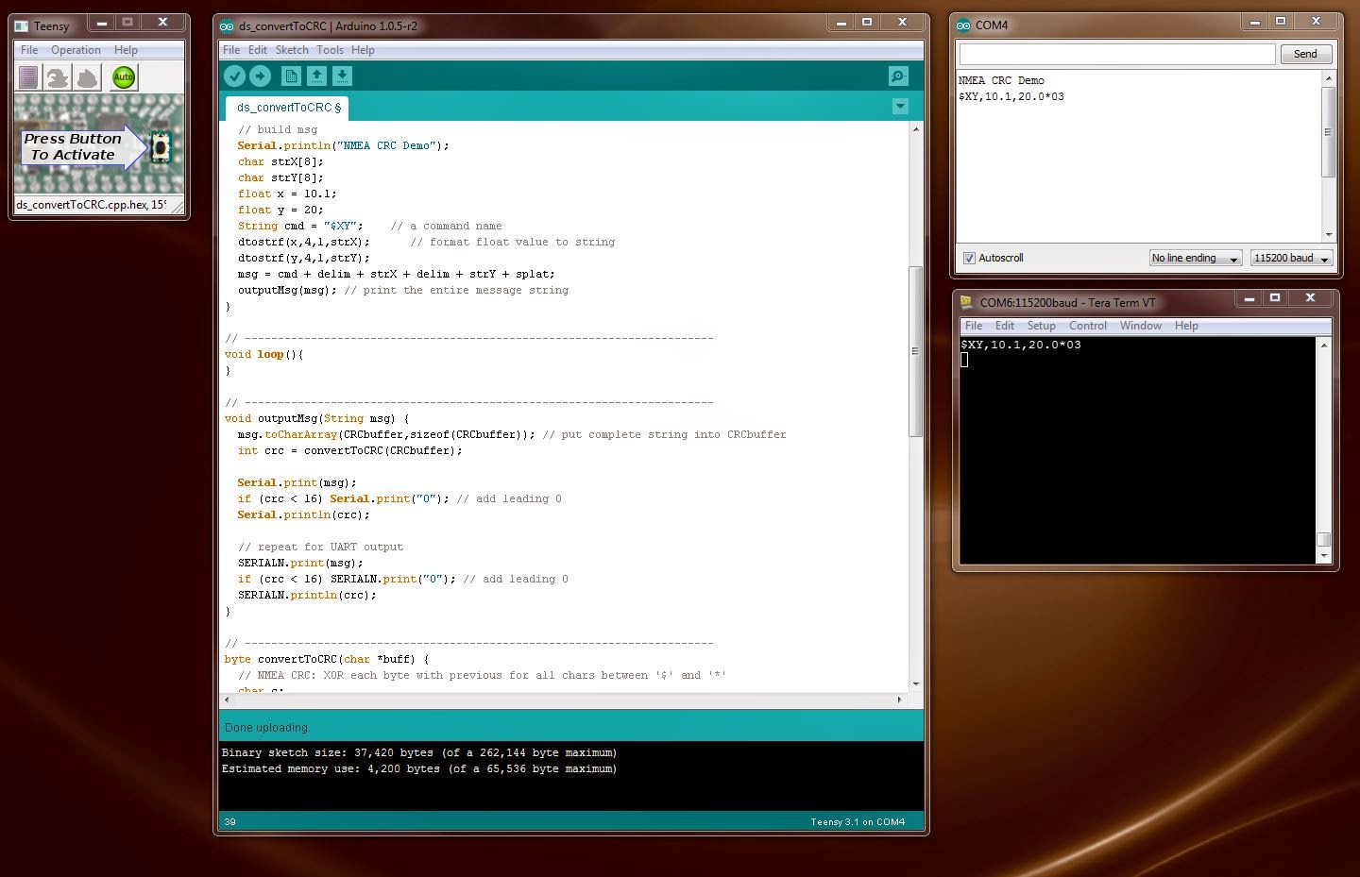Toggle the green Auto button in Teensy
Viewport: 1360px width, 877px height.
coord(124,77)
